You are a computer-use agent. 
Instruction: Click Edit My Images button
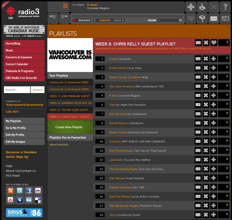(x=24, y=142)
